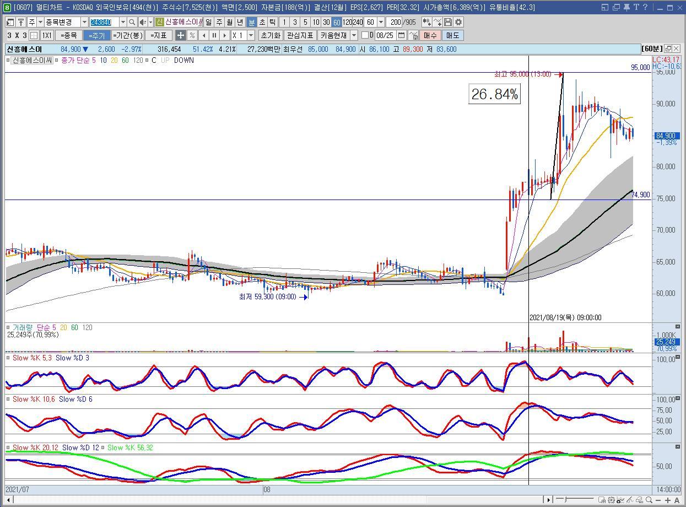This screenshot has height=507, width=686.
Task: Open the 주 market type dropdown
Action: [41, 22]
